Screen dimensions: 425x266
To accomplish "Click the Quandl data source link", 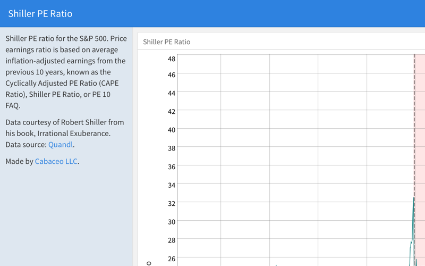I will (x=61, y=145).
